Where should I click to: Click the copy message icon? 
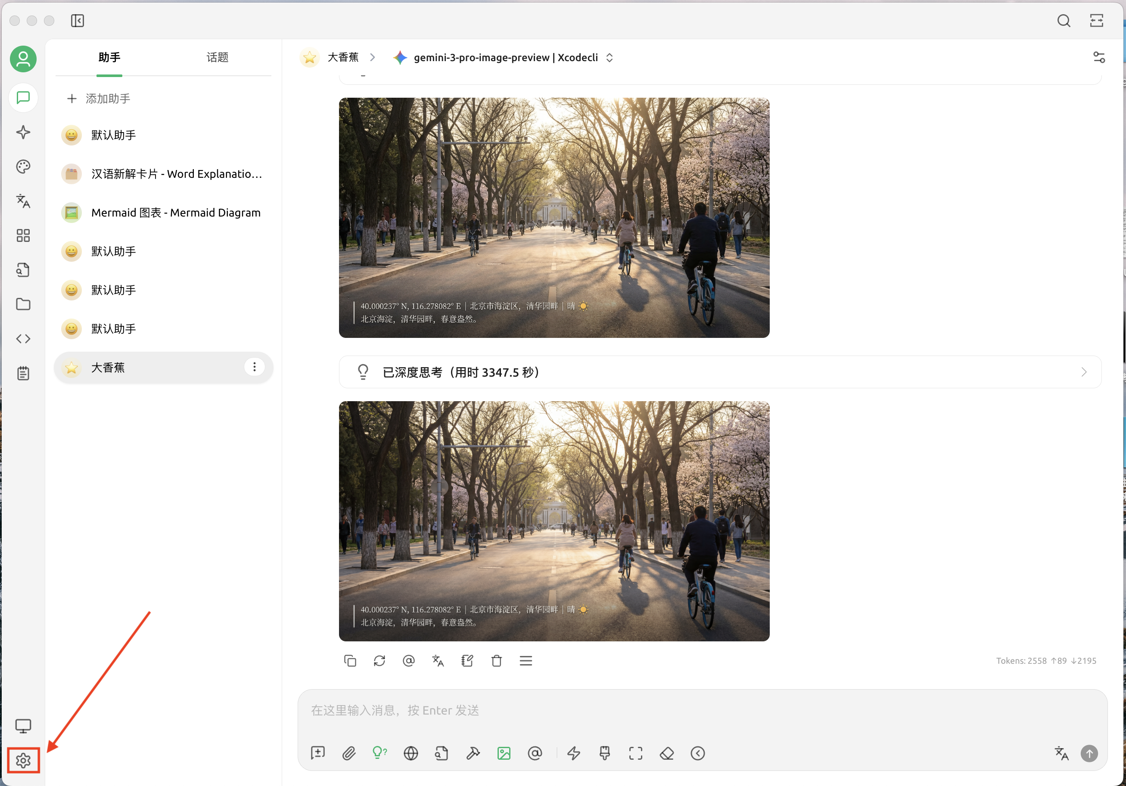pos(350,661)
